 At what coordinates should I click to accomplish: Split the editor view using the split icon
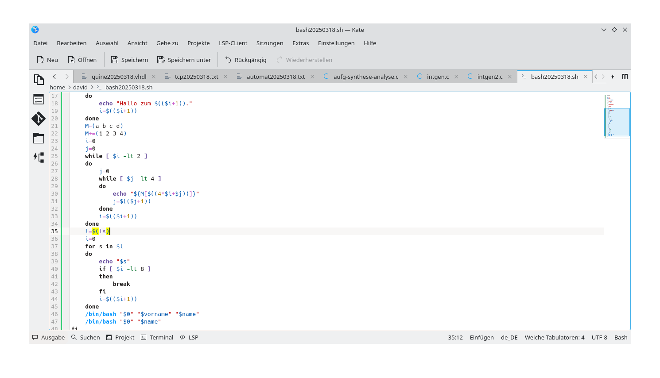coord(625,77)
